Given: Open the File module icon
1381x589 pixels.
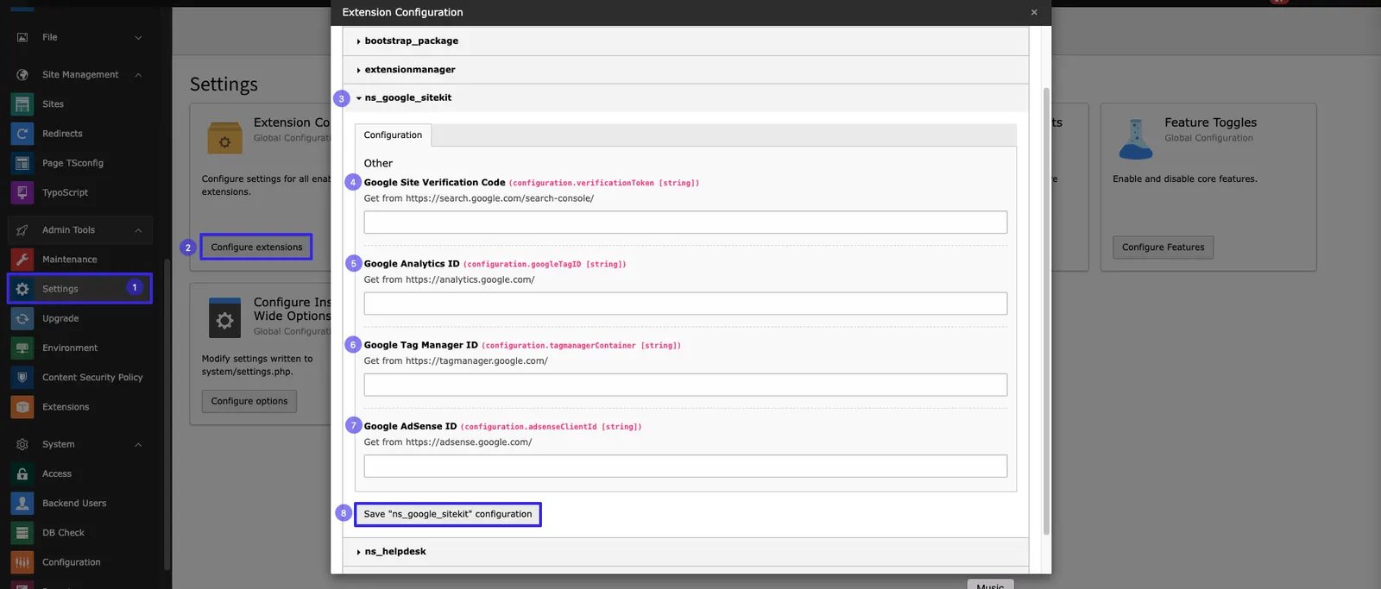Looking at the screenshot, I should point(22,37).
